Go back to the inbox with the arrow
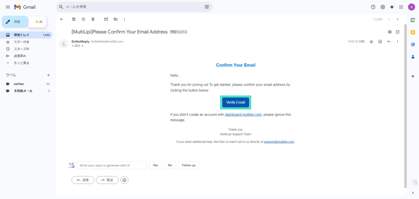Screen dimensions: 419x199 62,19
